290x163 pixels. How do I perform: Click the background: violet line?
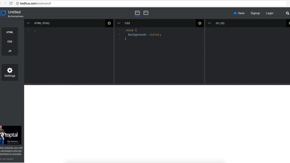pos(145,34)
